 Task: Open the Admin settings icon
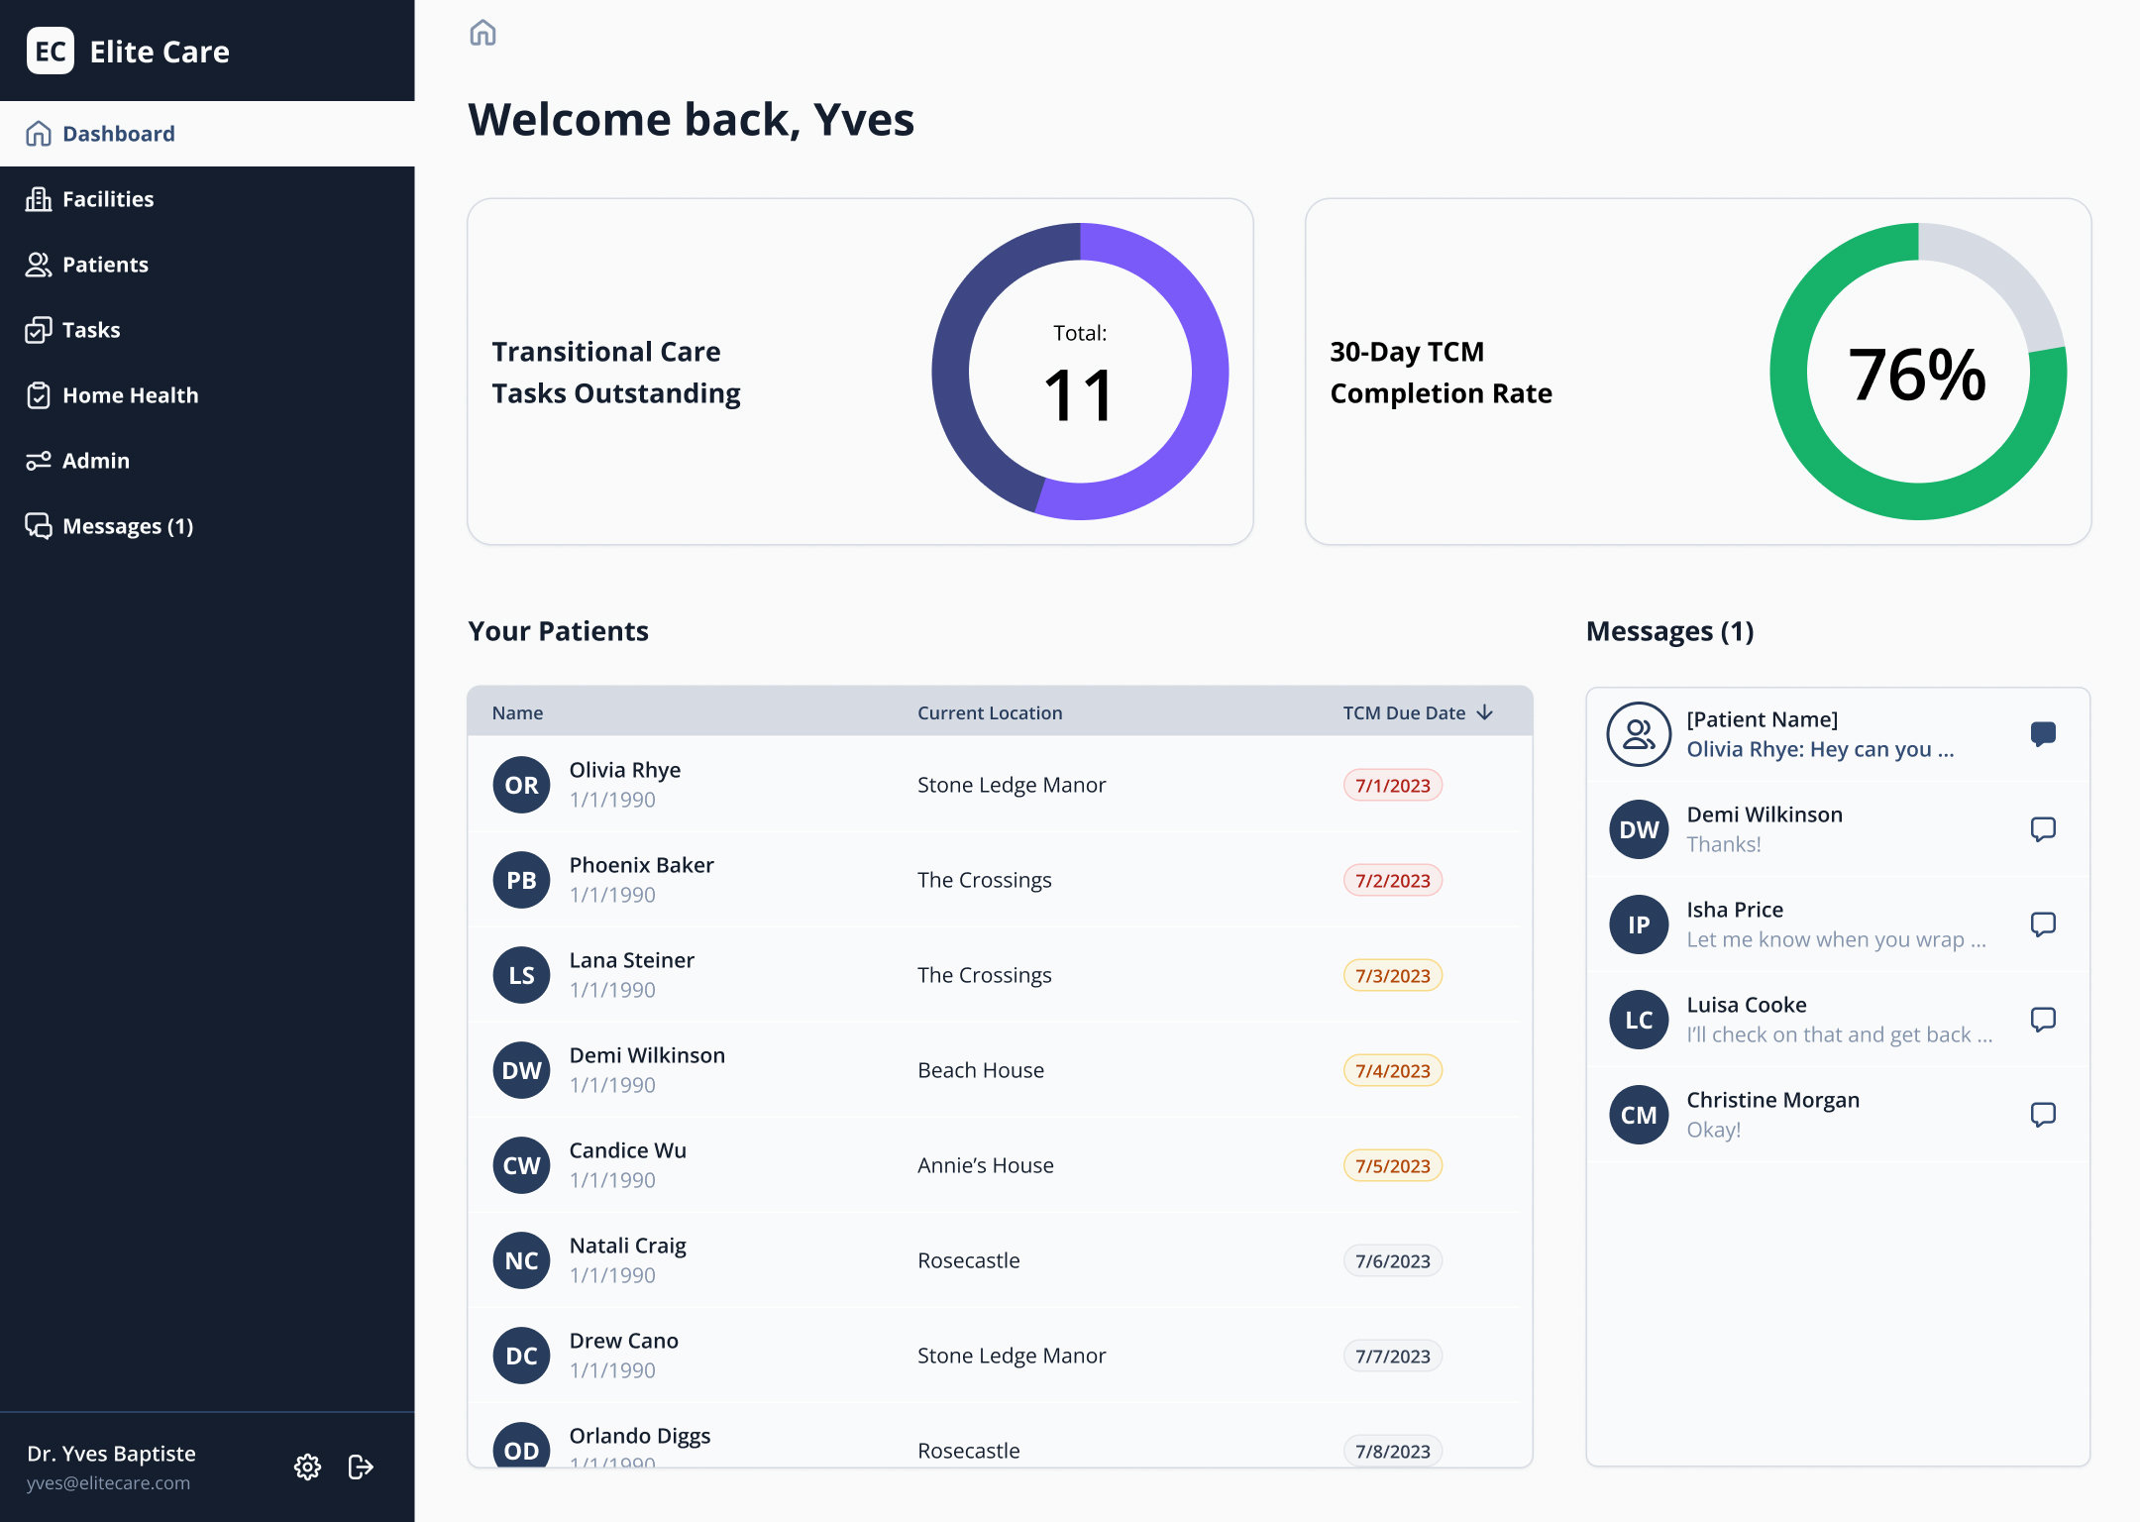click(x=39, y=460)
